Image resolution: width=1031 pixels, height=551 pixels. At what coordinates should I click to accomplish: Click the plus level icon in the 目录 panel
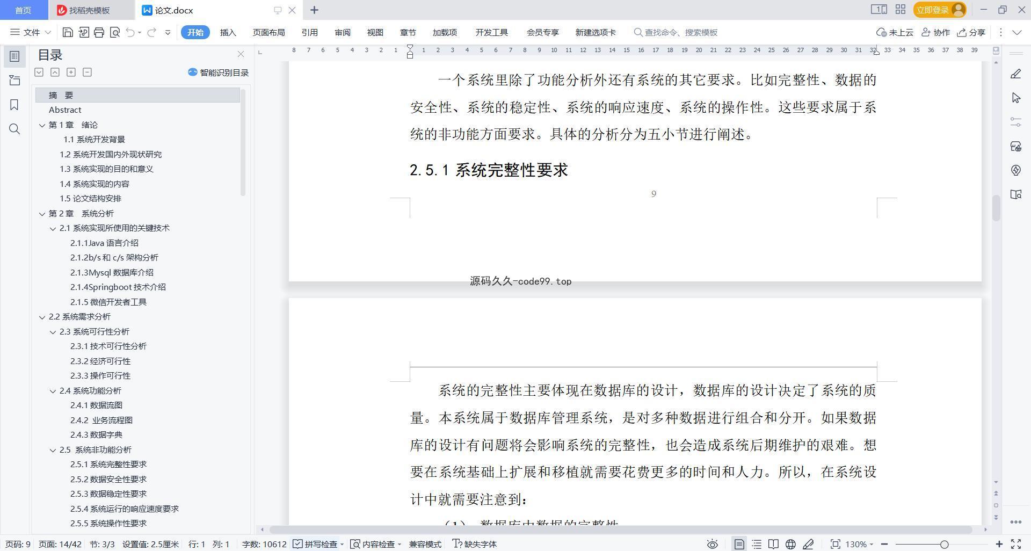pos(71,72)
